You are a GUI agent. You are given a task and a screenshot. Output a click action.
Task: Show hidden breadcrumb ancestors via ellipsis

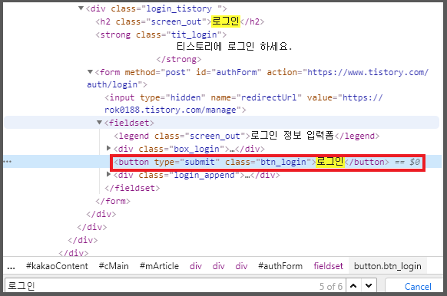click(x=11, y=266)
